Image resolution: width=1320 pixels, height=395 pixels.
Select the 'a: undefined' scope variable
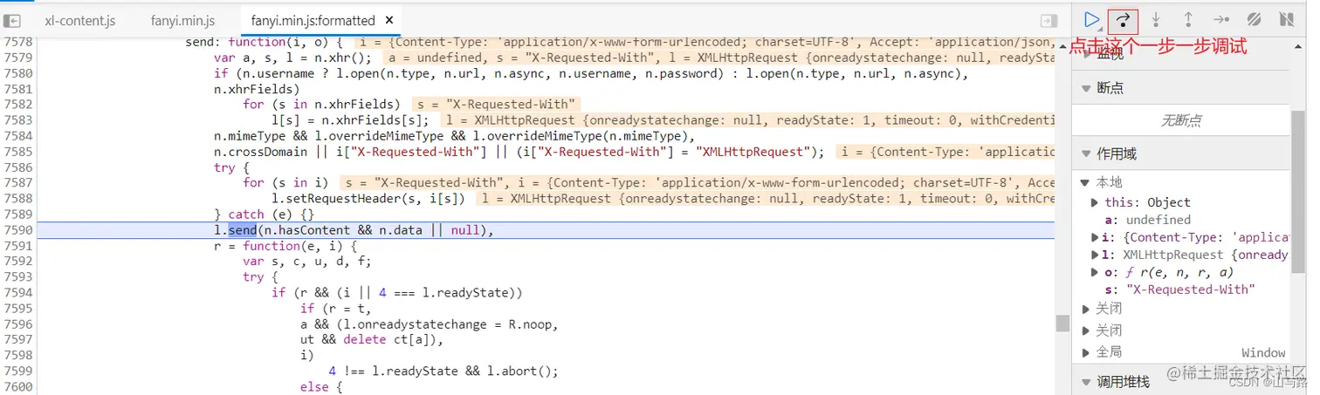tap(1149, 220)
